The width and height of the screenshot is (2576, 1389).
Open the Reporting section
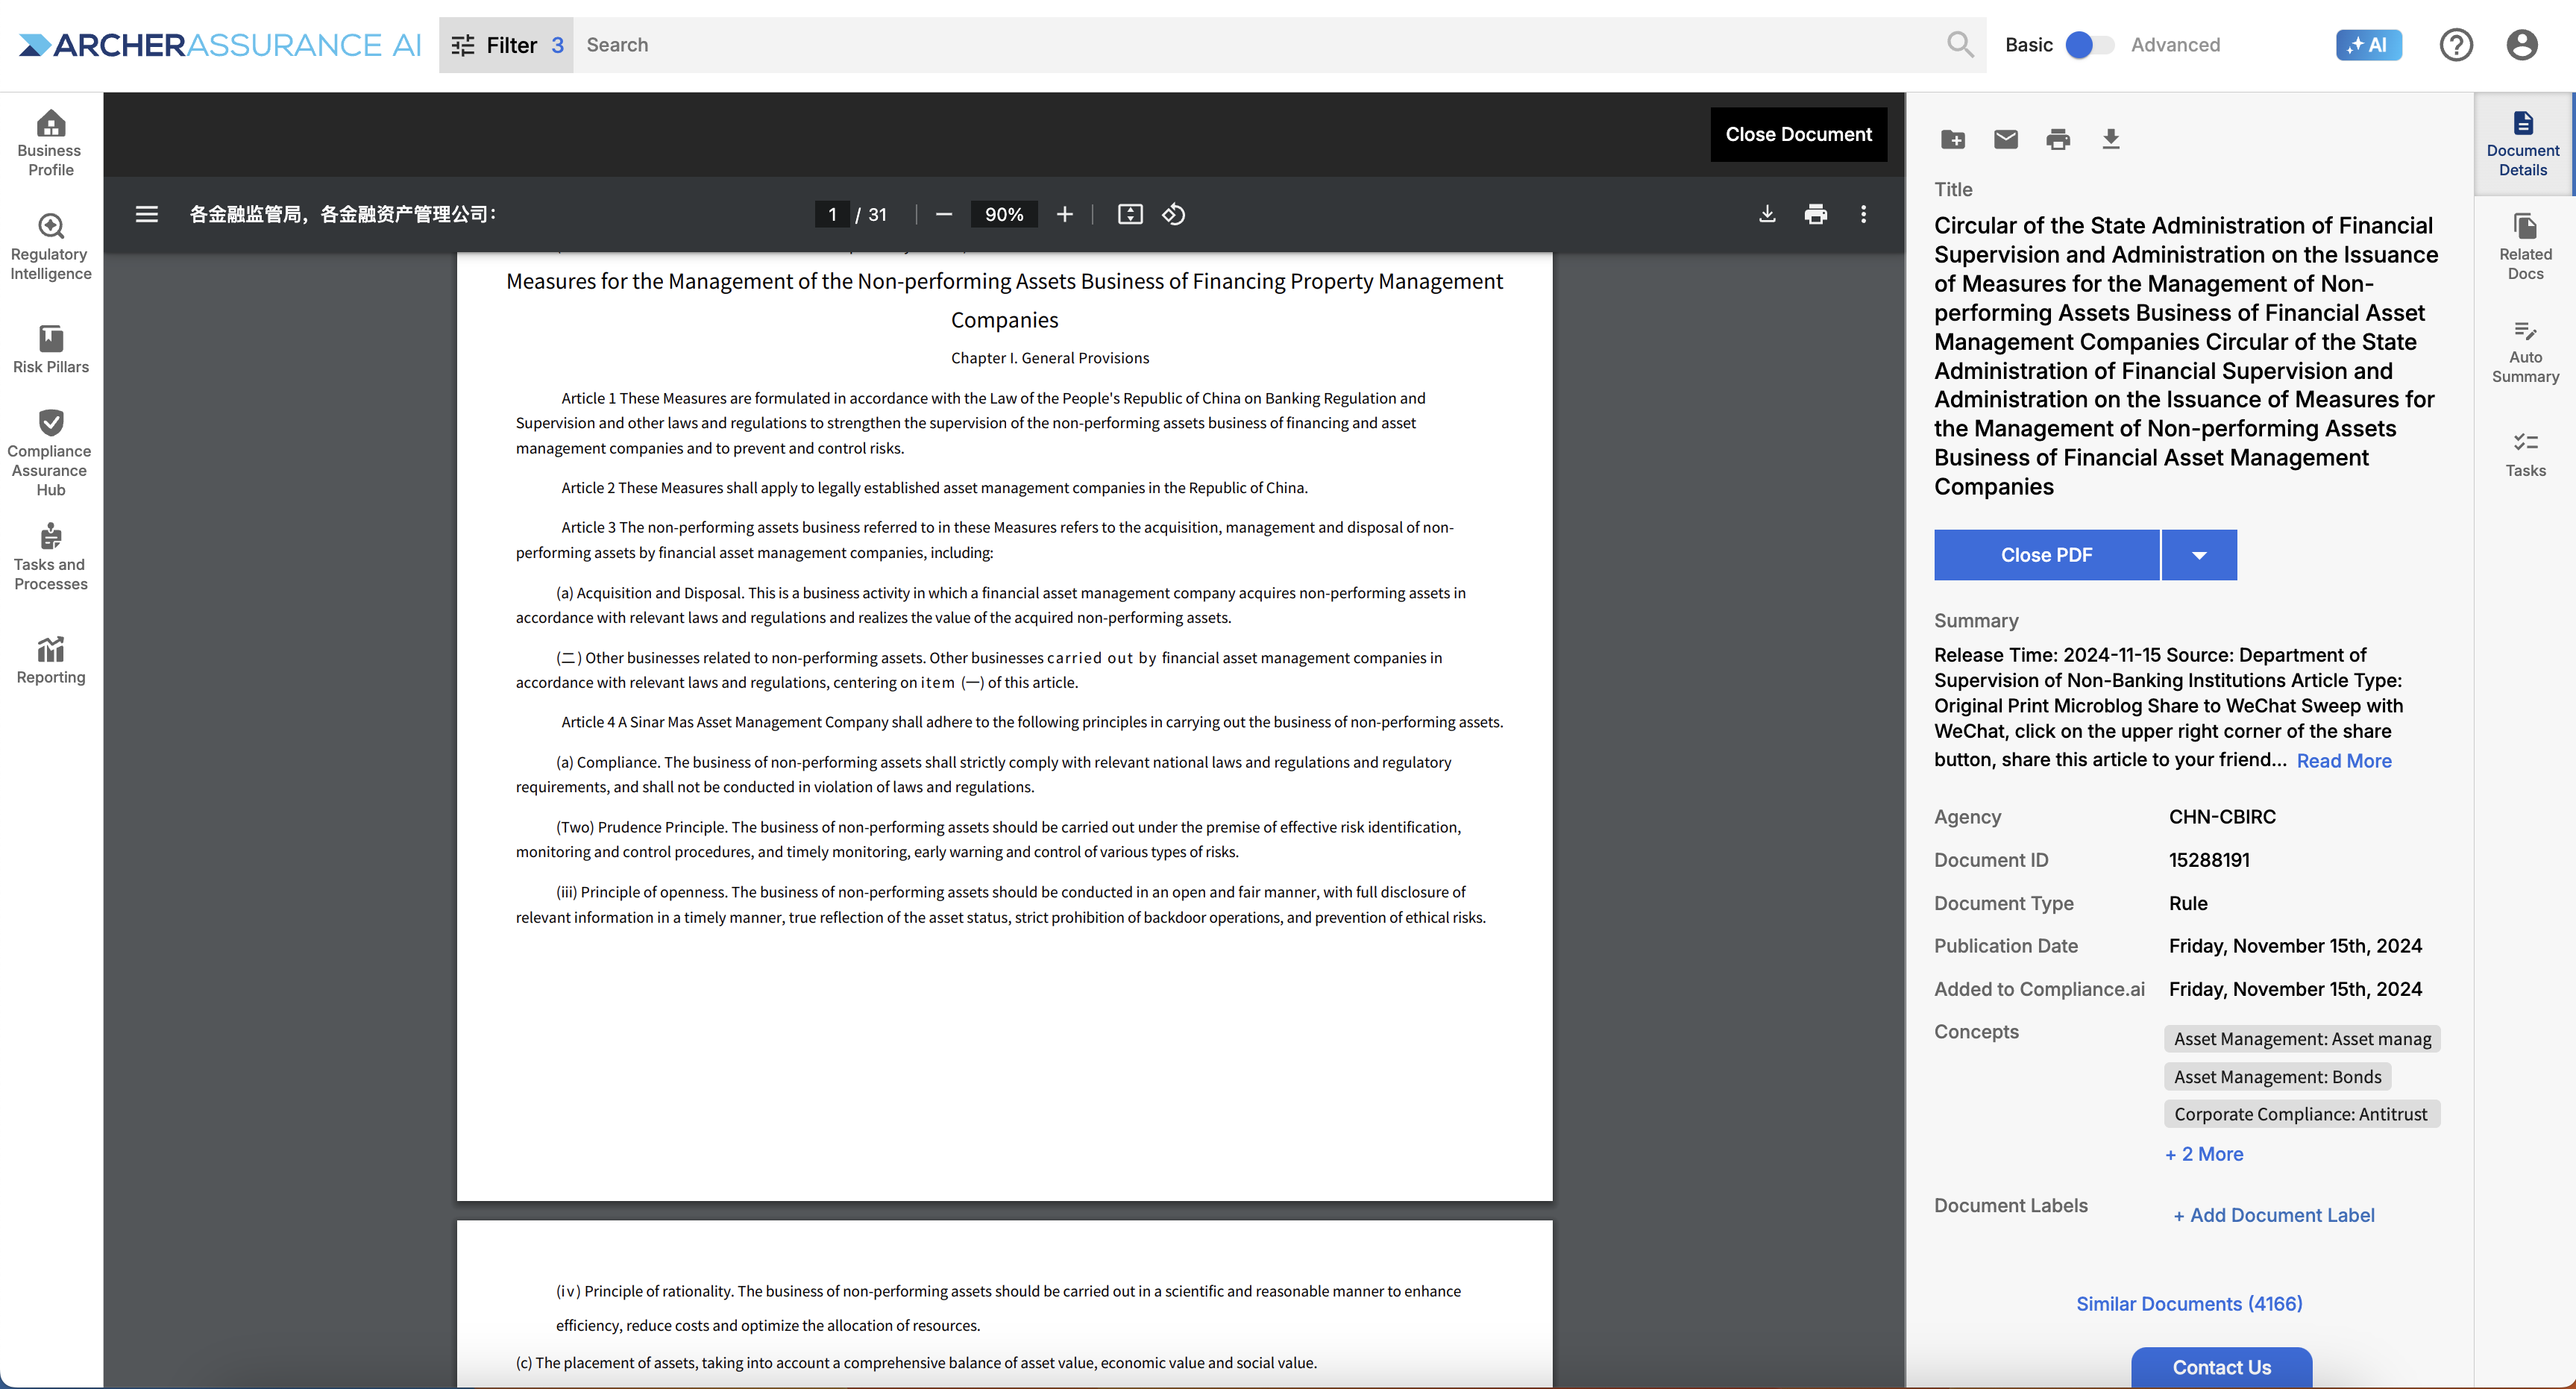pyautogui.click(x=50, y=661)
